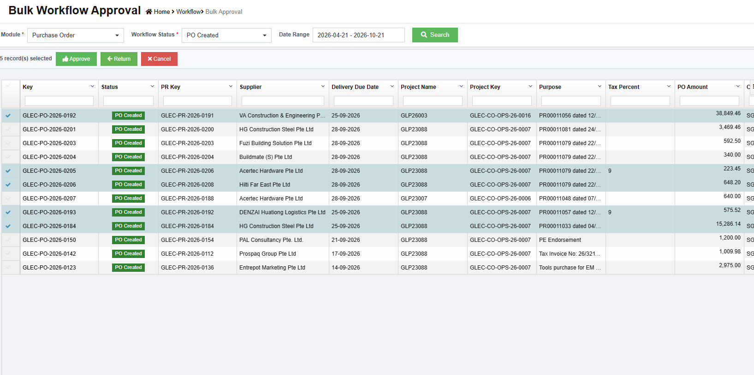Open the Tax Percent column menu chevron
Screen dimensions: 754x375
(x=669, y=86)
